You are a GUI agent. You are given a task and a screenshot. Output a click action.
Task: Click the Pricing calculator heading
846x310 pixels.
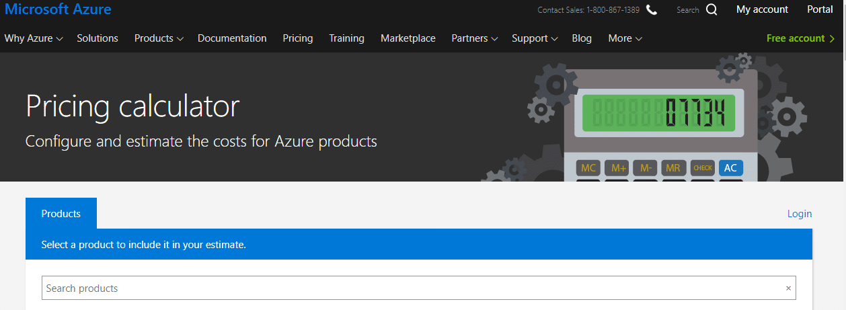(x=132, y=106)
